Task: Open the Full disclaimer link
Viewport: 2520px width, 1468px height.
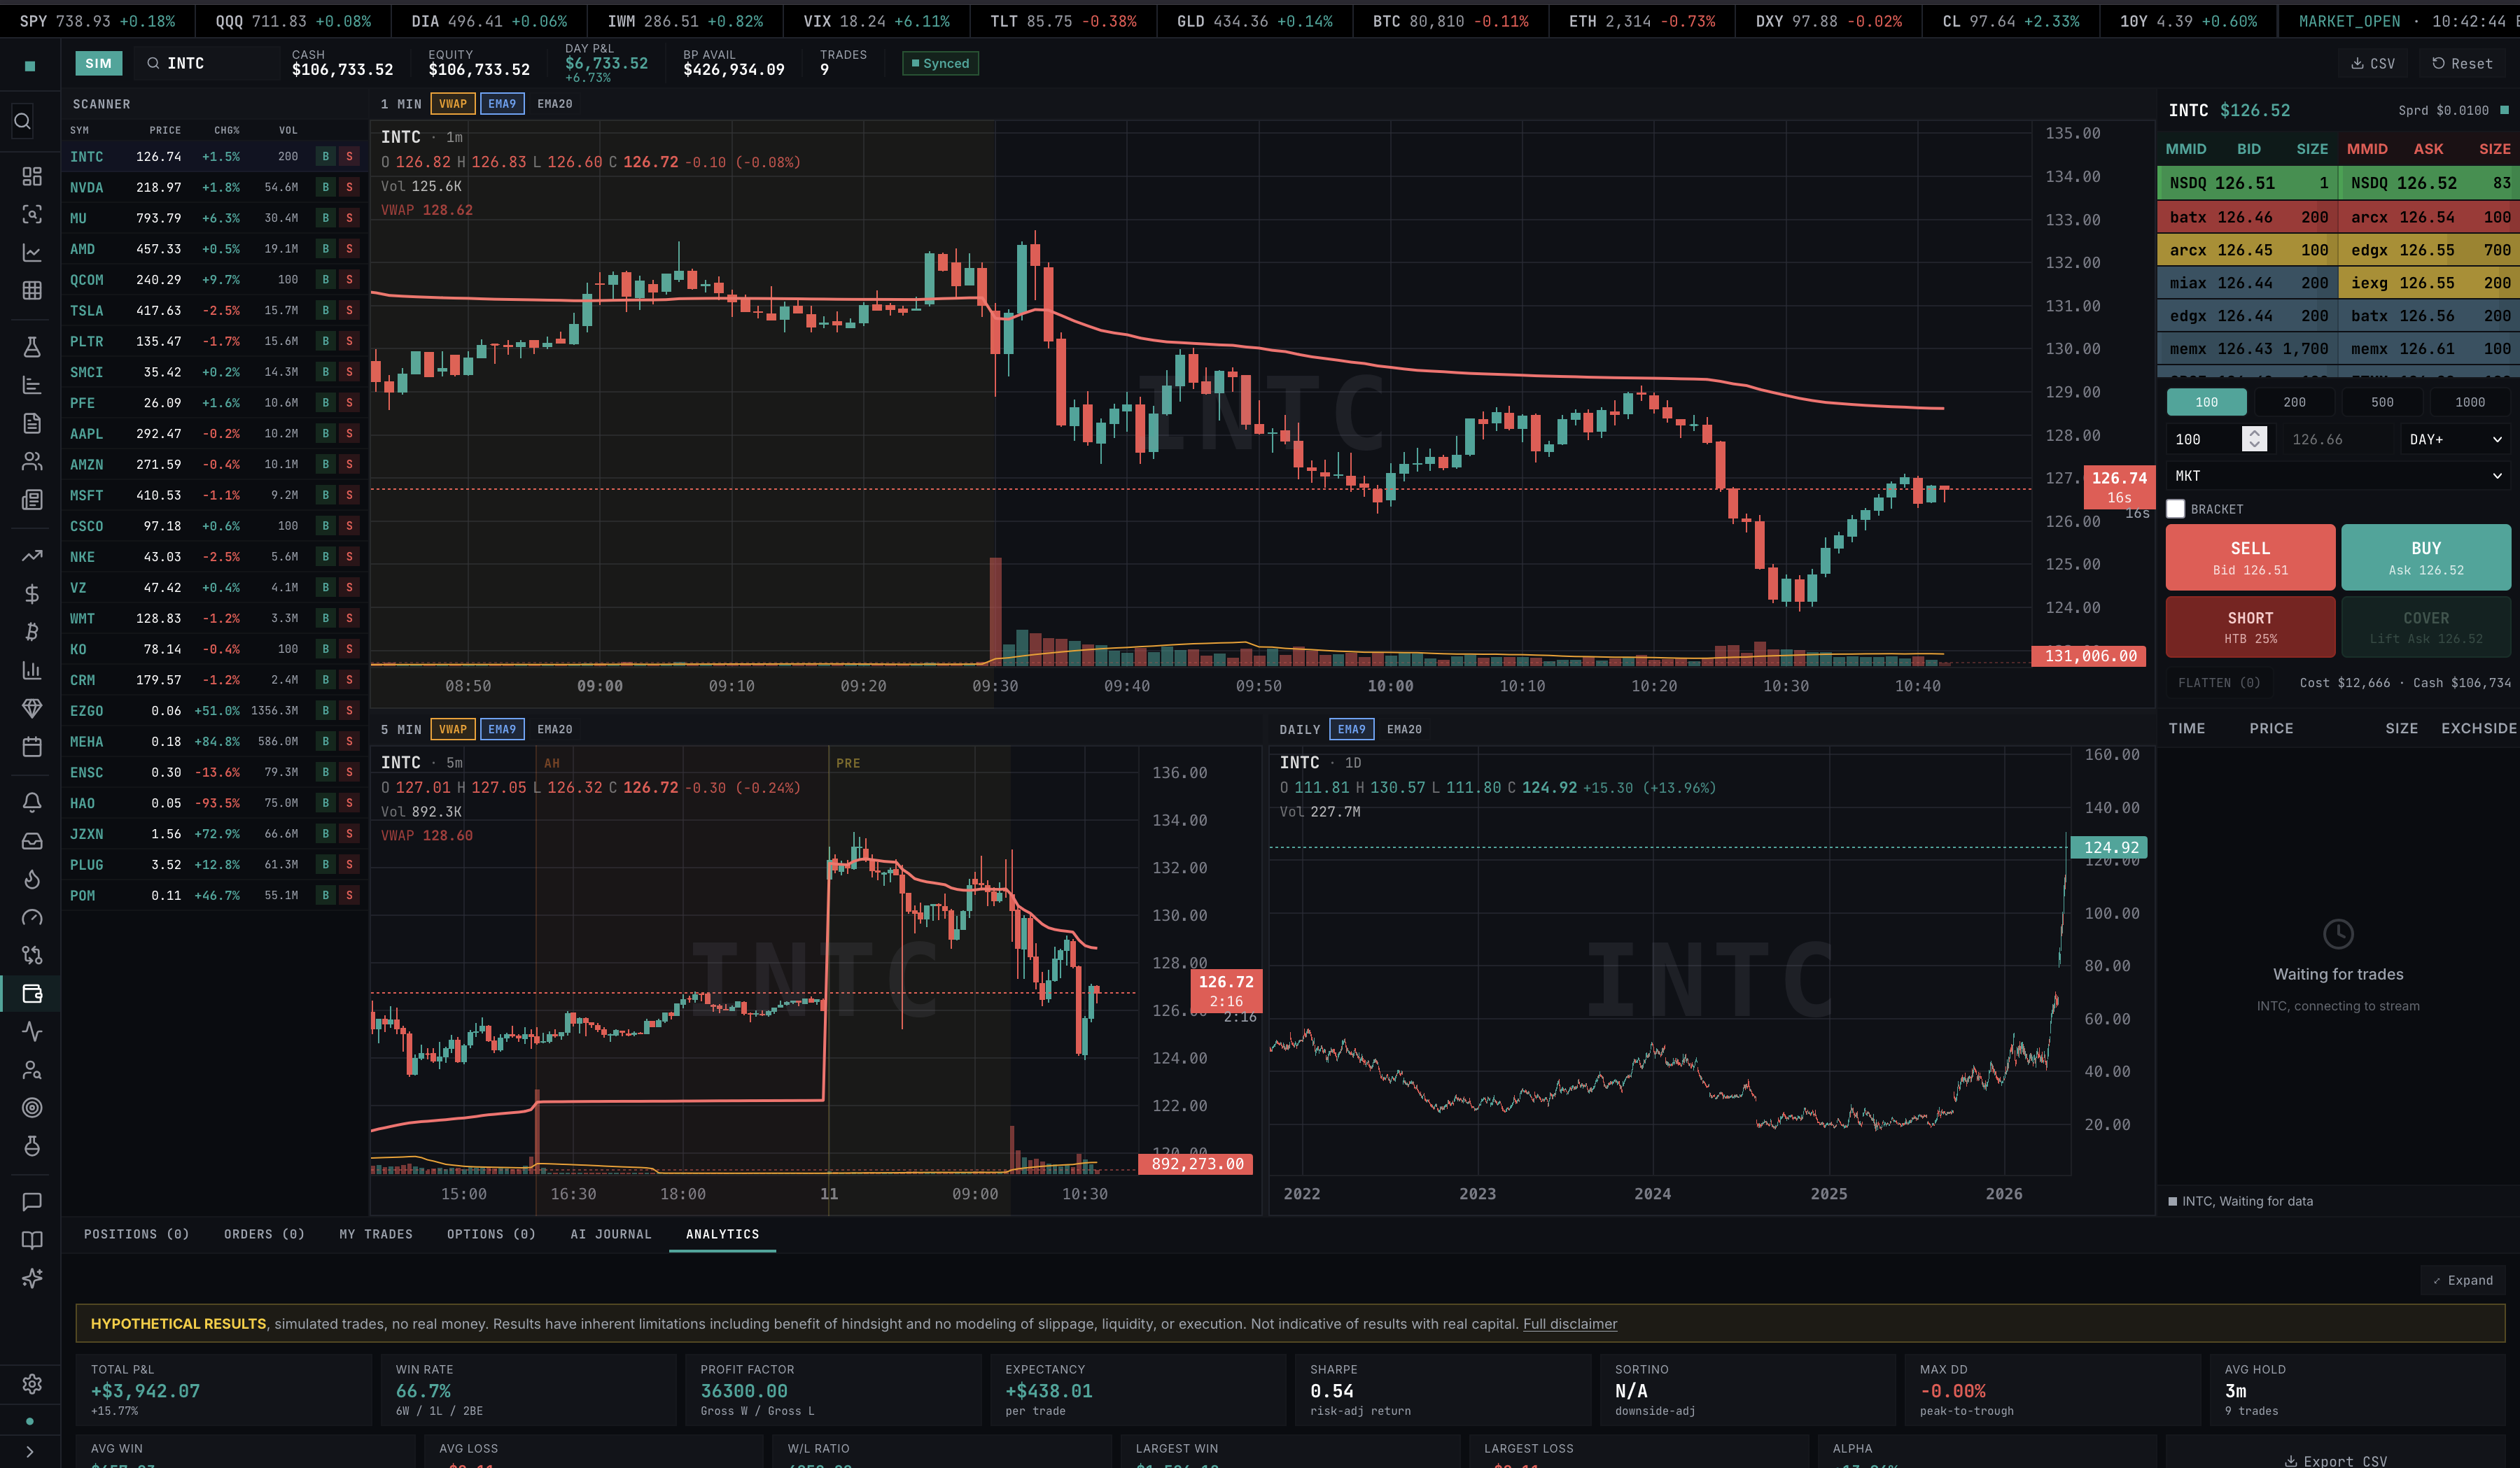Action: [x=1569, y=1323]
